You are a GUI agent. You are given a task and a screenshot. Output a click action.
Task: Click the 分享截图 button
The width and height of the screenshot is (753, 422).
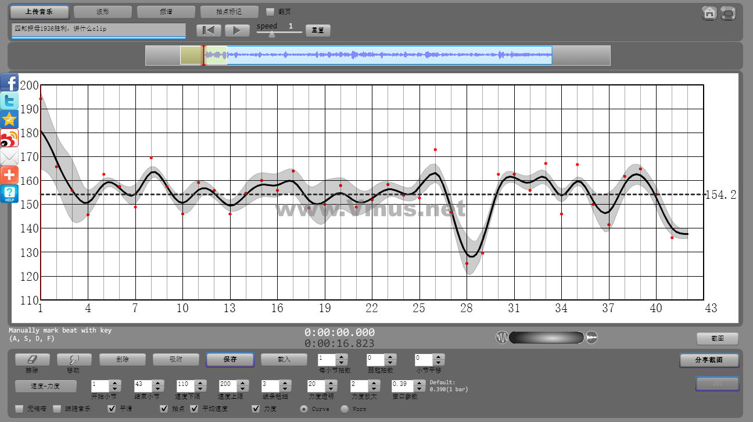click(x=709, y=360)
